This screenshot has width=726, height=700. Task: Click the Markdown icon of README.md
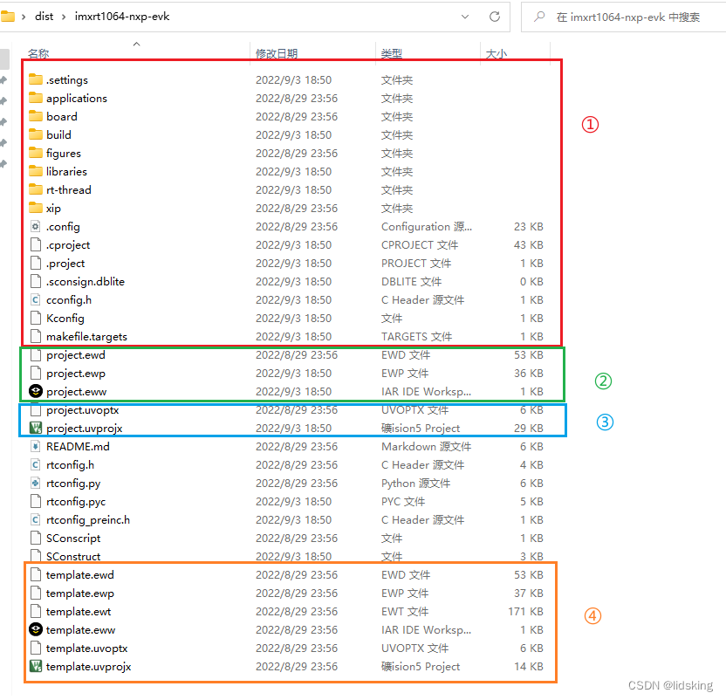click(35, 446)
